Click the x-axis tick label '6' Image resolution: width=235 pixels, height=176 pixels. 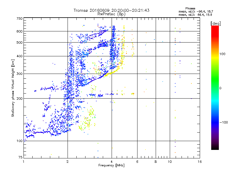click(x=137, y=162)
